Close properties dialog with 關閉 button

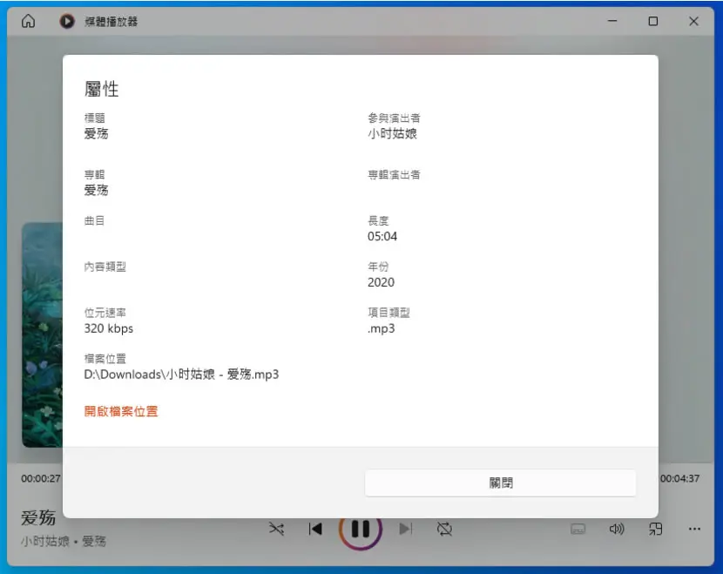(500, 483)
